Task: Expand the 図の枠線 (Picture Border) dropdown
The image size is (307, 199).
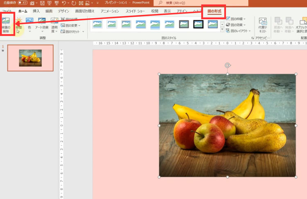Action: 239,19
